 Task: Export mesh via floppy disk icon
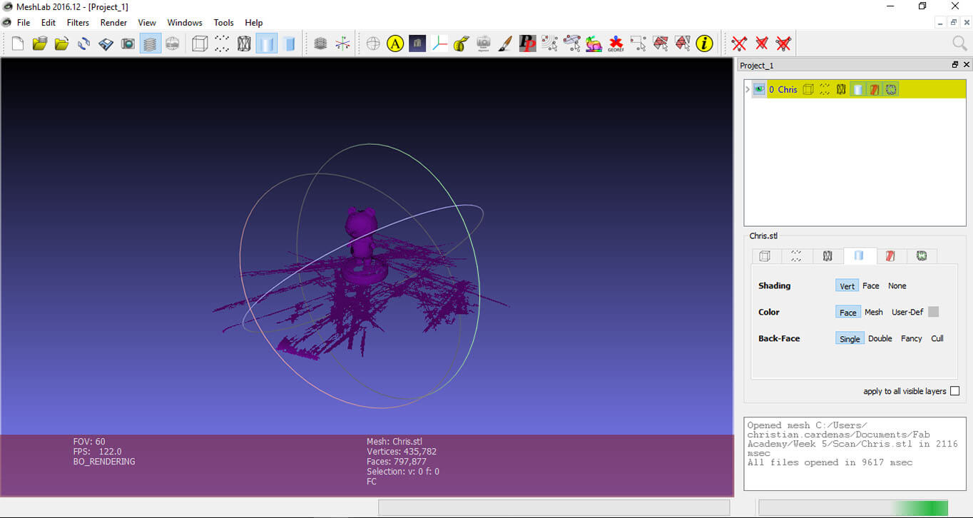point(106,44)
